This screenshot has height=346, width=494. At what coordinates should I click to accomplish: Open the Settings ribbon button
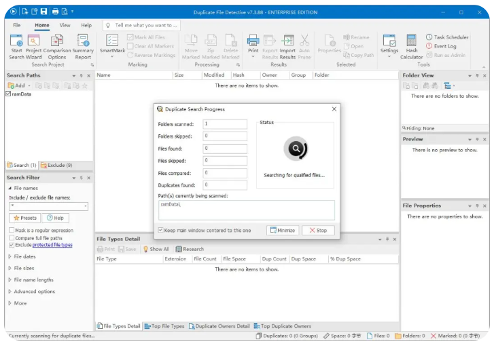(x=389, y=46)
